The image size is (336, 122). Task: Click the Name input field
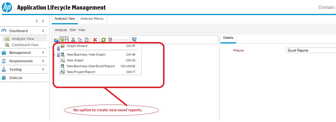[311, 50]
